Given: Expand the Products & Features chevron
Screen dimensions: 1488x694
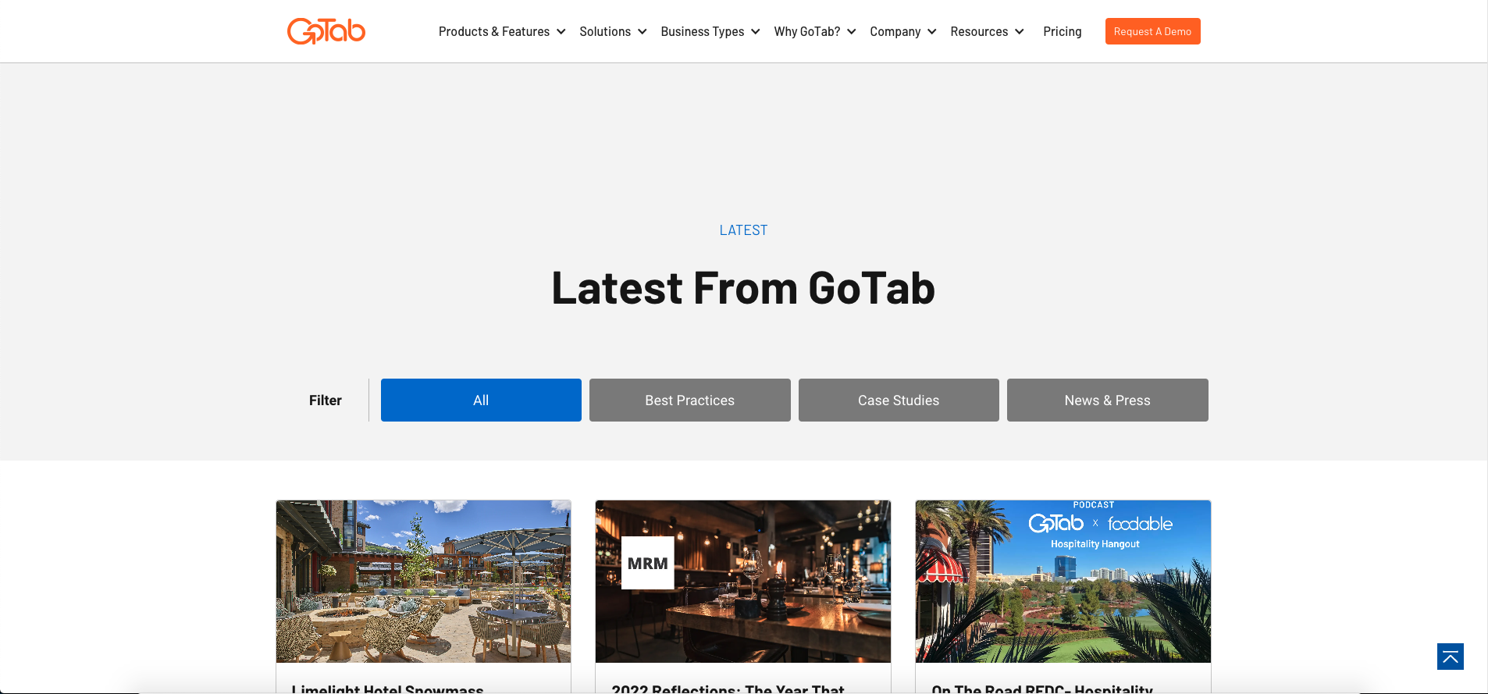Looking at the screenshot, I should click(x=561, y=32).
